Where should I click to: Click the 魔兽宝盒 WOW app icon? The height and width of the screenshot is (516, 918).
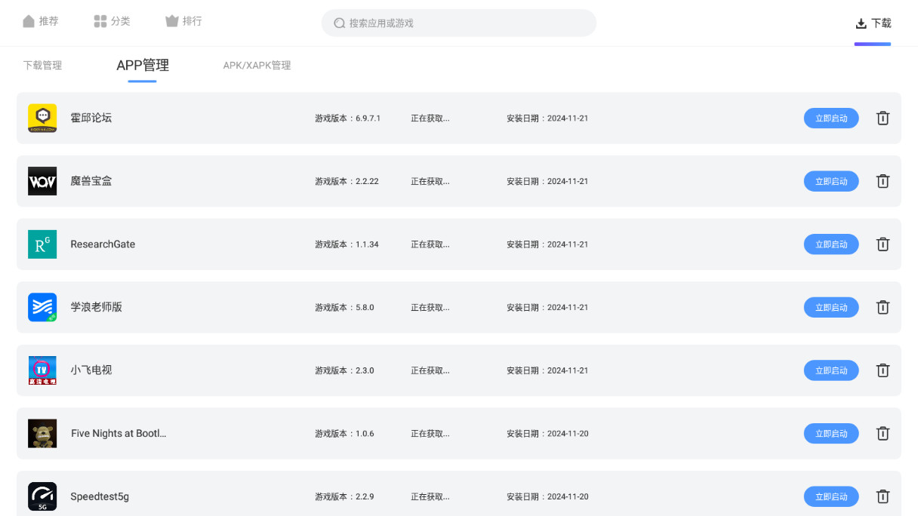click(42, 181)
